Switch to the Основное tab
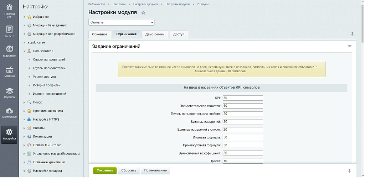Viewport: 365px width, 179px height. [x=99, y=35]
